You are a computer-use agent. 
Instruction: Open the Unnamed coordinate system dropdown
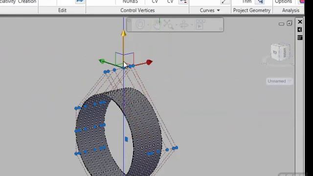coord(279,81)
